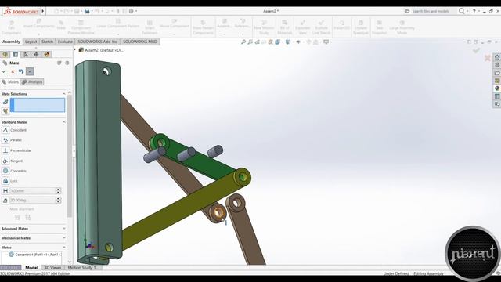Cancel the mate with the red X
501x282 pixels.
[x=13, y=71]
